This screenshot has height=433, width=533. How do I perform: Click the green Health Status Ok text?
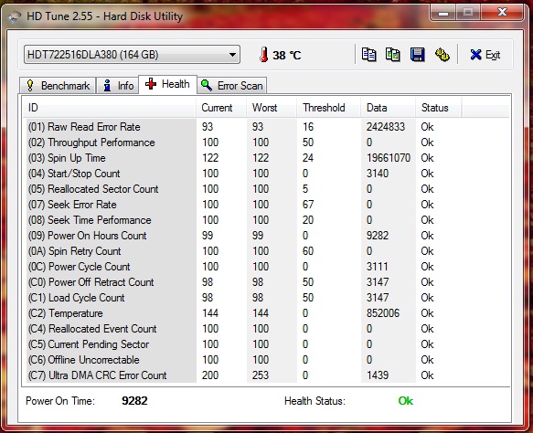(405, 401)
